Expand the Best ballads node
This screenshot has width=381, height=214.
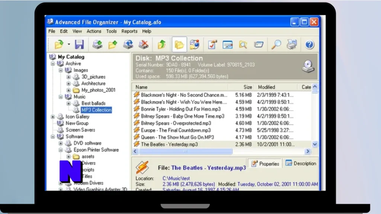point(68,103)
